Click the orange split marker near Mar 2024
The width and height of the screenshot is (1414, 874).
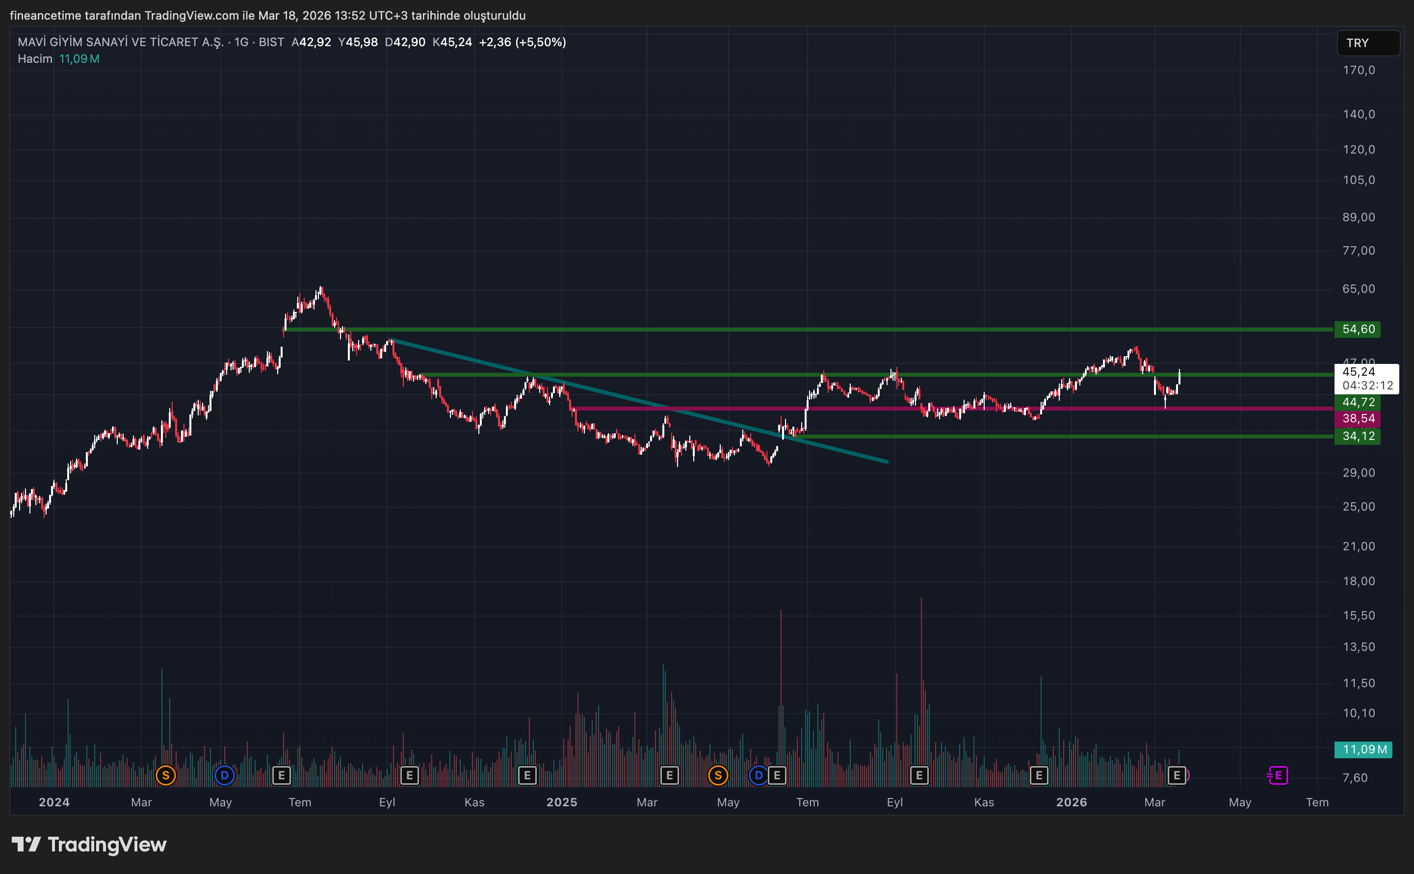pos(165,775)
